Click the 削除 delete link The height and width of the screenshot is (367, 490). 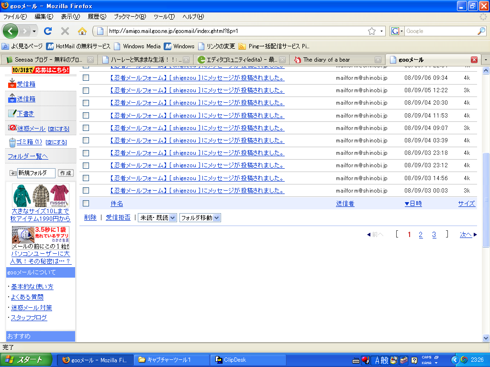[x=90, y=217]
